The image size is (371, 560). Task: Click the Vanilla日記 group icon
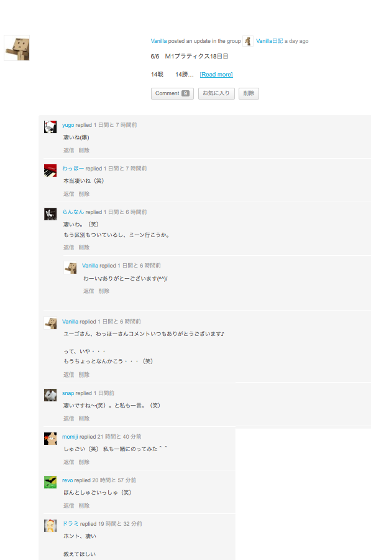coord(248,41)
